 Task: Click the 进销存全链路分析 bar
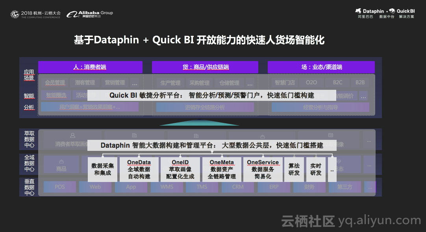tap(205, 107)
